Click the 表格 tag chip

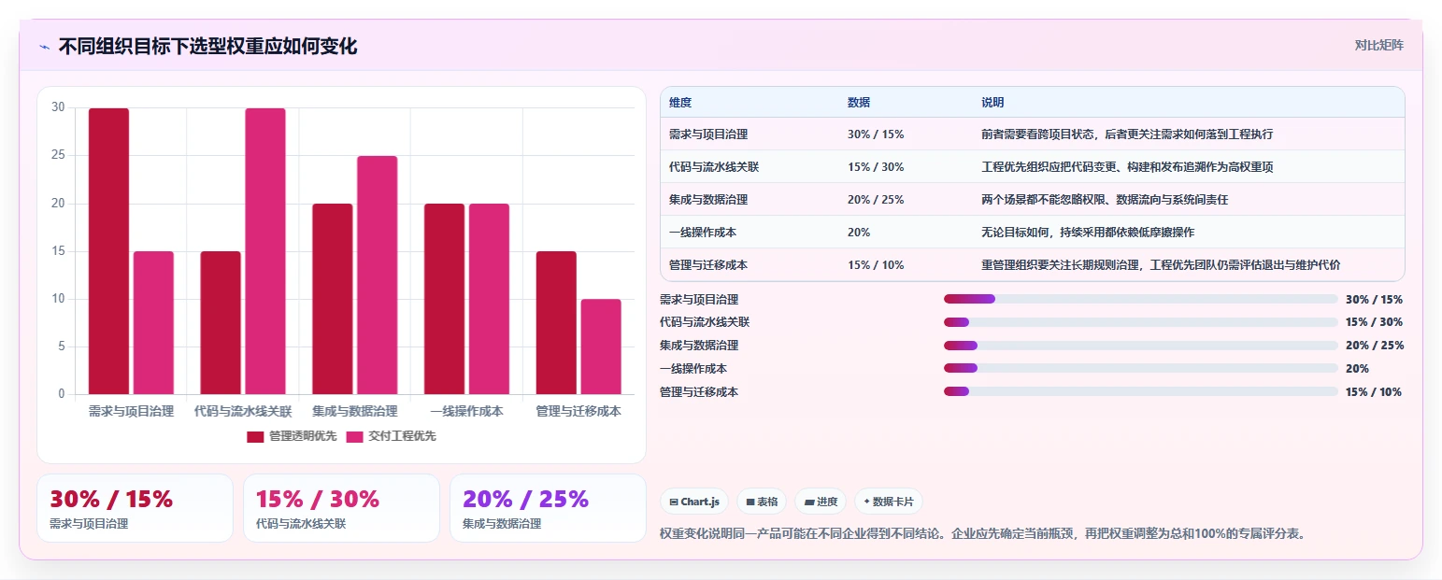pos(762,502)
